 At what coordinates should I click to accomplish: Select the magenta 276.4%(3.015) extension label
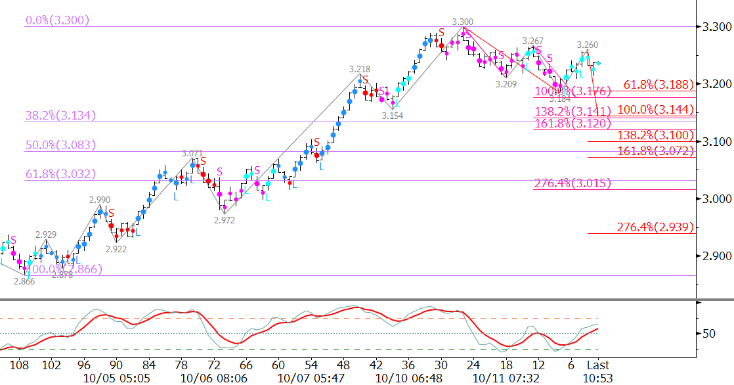click(x=572, y=183)
